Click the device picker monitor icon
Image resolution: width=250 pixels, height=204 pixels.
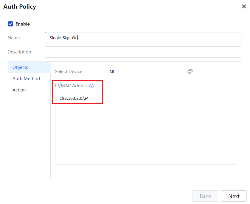tap(190, 72)
